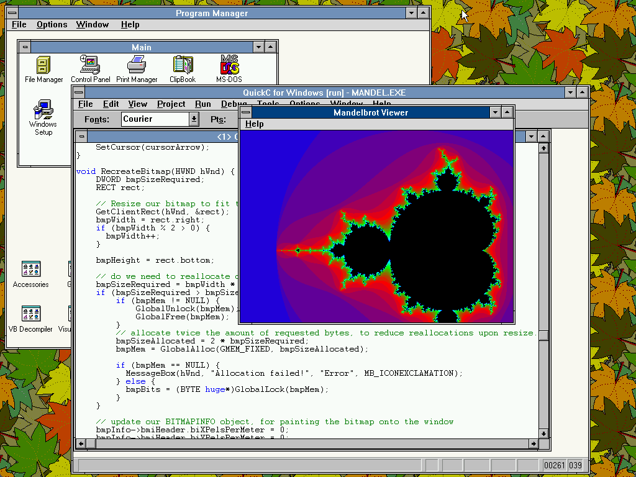Maximize the Main group window
The width and height of the screenshot is (636, 477).
point(271,47)
